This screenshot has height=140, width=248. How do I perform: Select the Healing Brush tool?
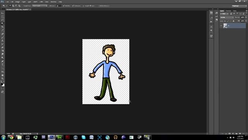pos(2,34)
